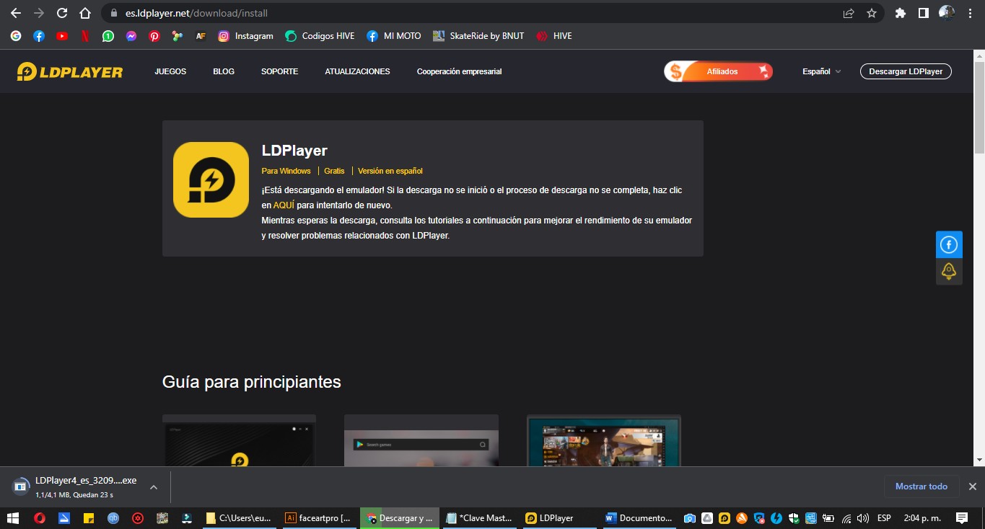Click the 2:04 p. m. clock
Viewport: 985px width, 529px height.
[922, 517]
